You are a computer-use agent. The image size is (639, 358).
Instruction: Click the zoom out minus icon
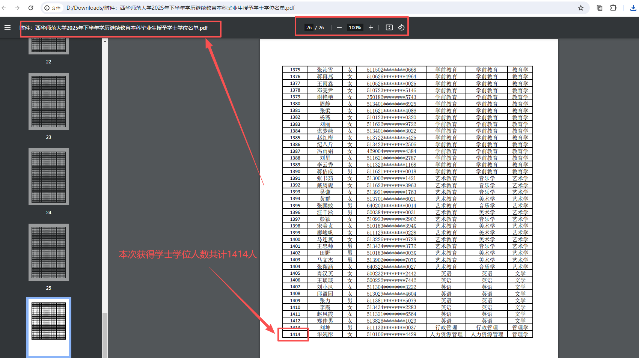[339, 27]
